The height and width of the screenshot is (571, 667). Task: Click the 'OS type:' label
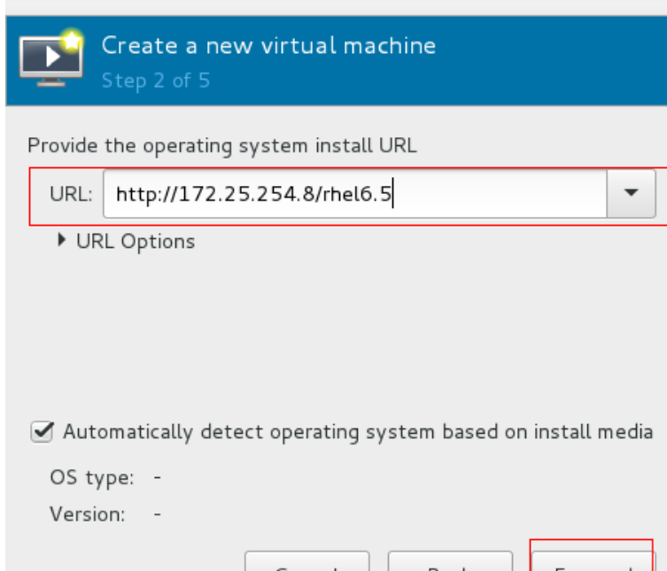click(92, 477)
